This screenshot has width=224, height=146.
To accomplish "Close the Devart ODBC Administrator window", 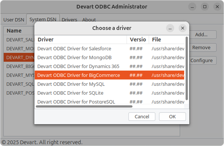I will click(x=217, y=7).
